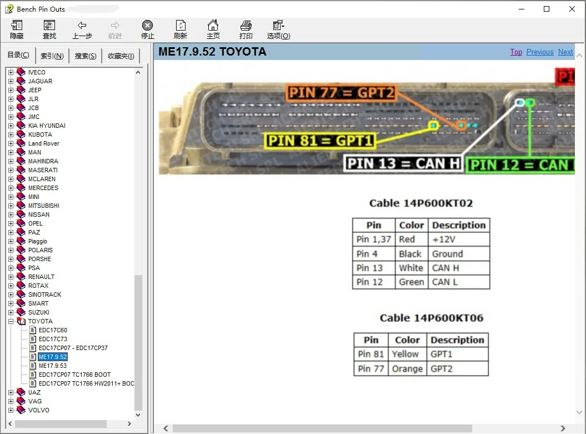Click the 'Orange' color cell

(x=407, y=368)
